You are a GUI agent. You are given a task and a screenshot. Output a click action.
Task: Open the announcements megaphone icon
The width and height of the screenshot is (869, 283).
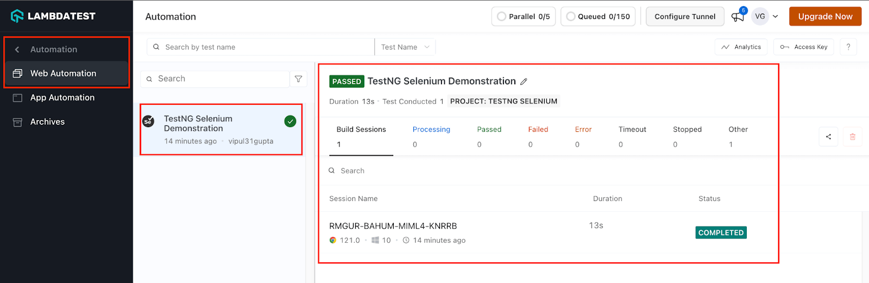[738, 17]
